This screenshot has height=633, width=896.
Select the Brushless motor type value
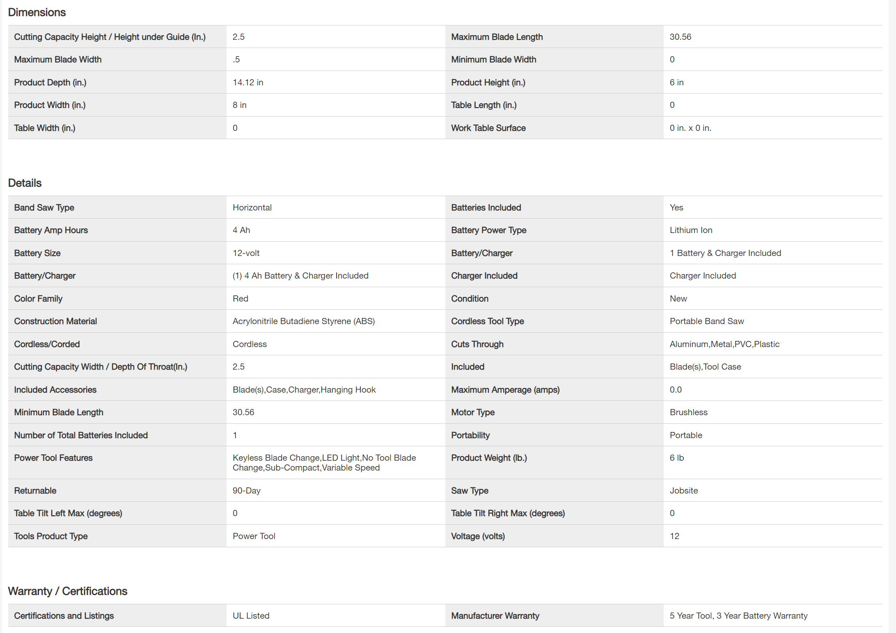[x=688, y=412]
